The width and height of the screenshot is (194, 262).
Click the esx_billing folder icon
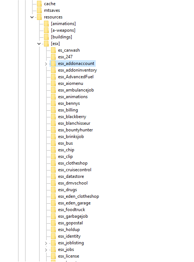[53, 110]
